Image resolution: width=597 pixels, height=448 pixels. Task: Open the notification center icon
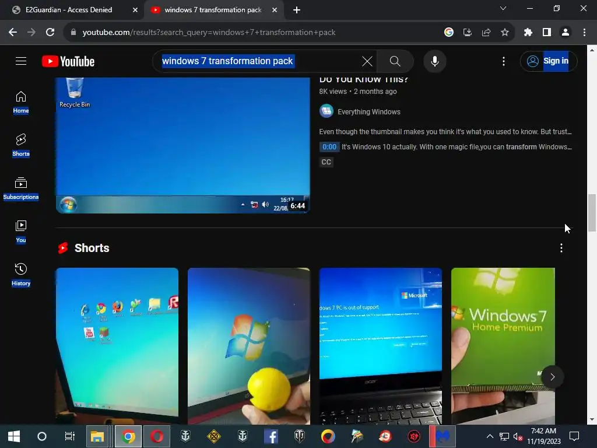coord(574,436)
